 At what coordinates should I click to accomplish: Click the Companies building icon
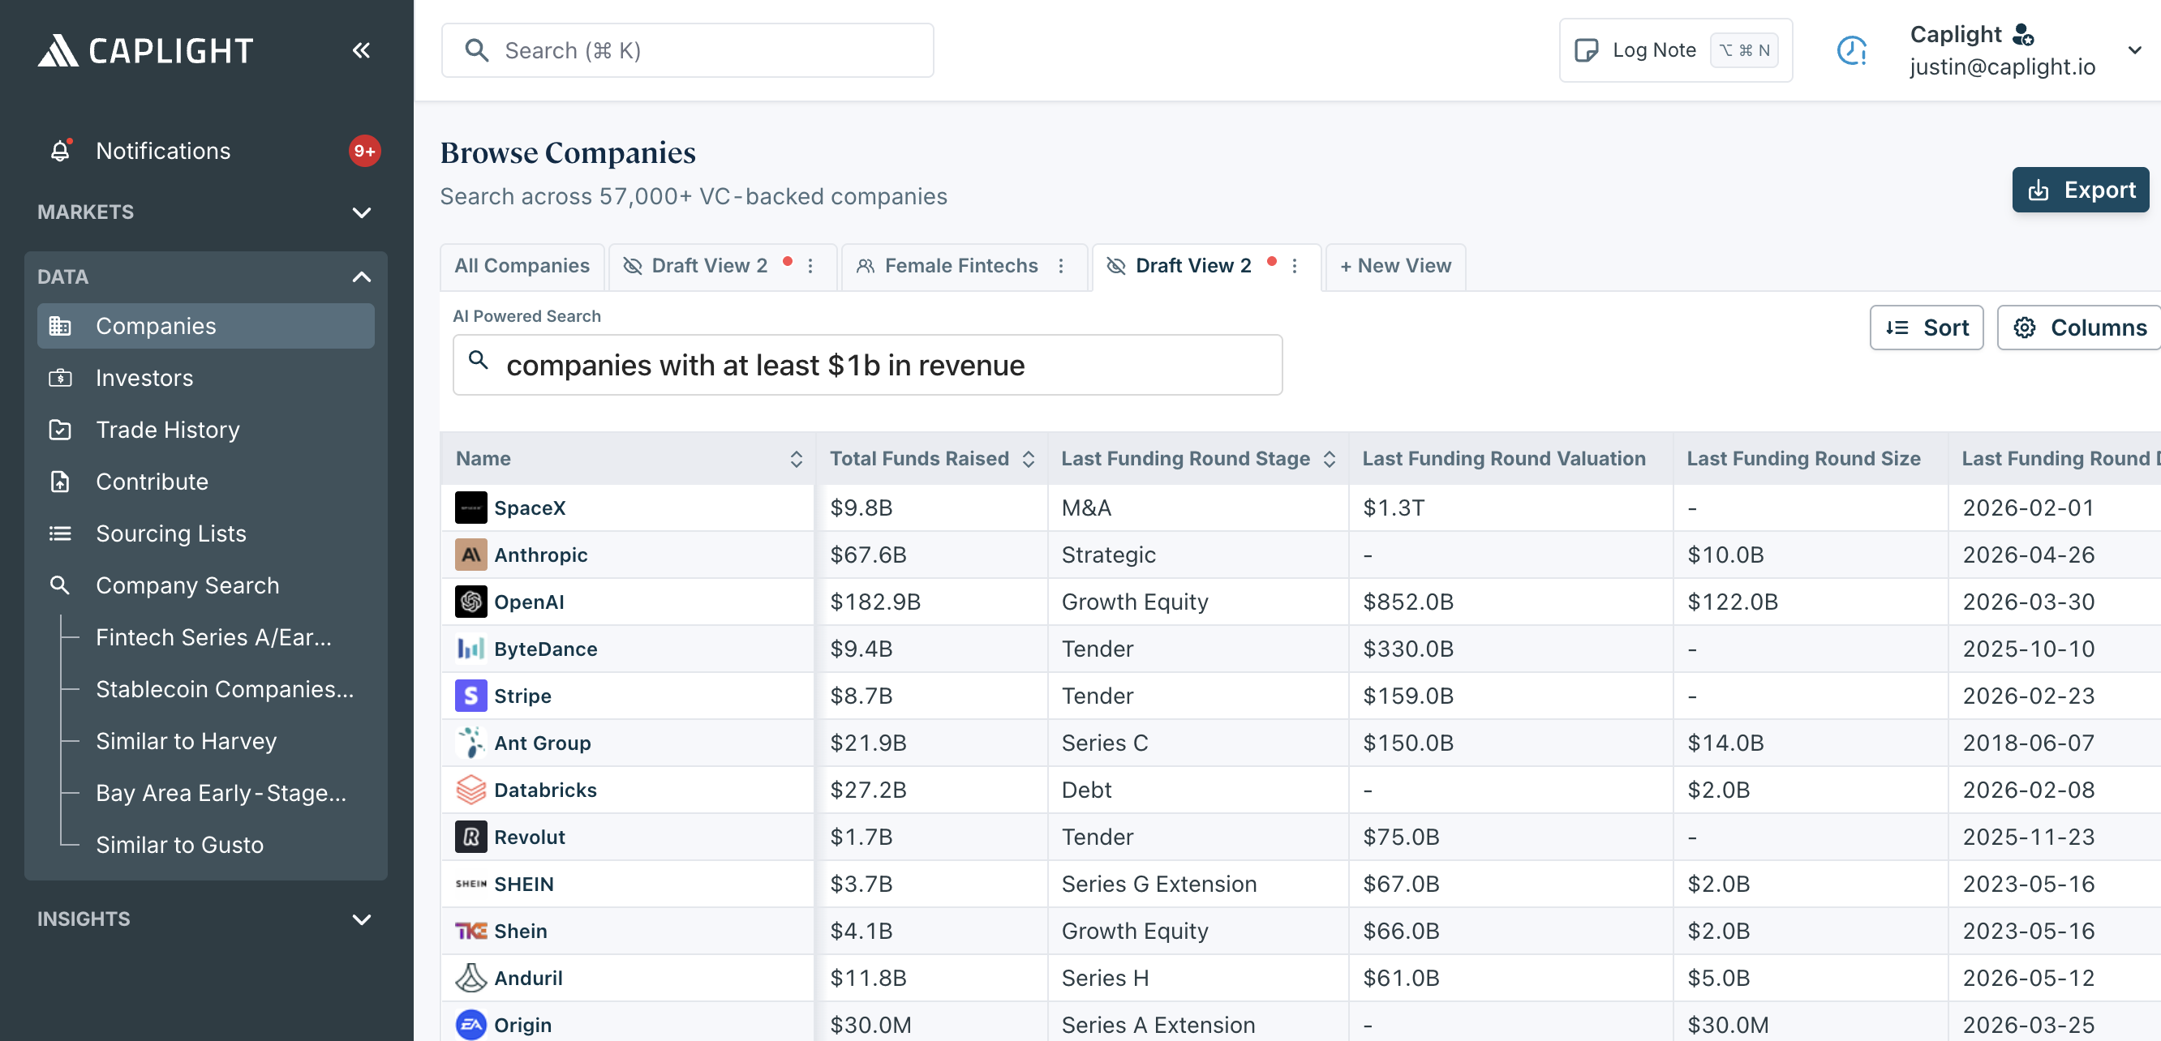pos(59,326)
